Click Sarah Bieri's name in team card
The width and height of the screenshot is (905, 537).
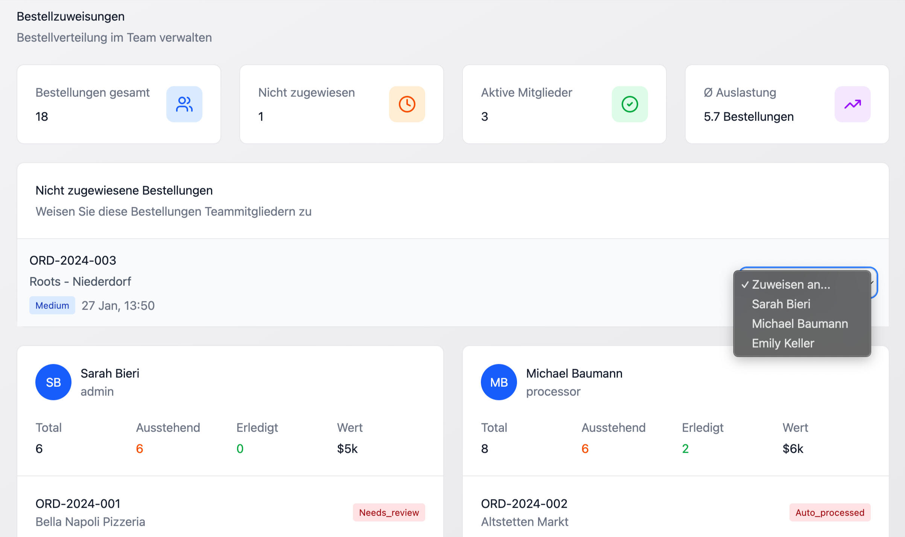[110, 374]
